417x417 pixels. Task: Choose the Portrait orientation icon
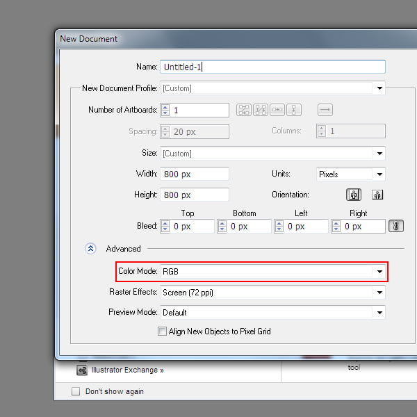coord(354,195)
